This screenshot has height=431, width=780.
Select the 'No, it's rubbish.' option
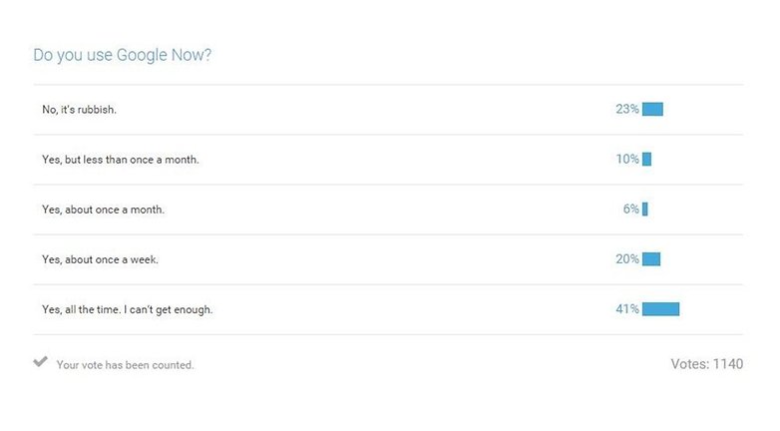coord(388,110)
